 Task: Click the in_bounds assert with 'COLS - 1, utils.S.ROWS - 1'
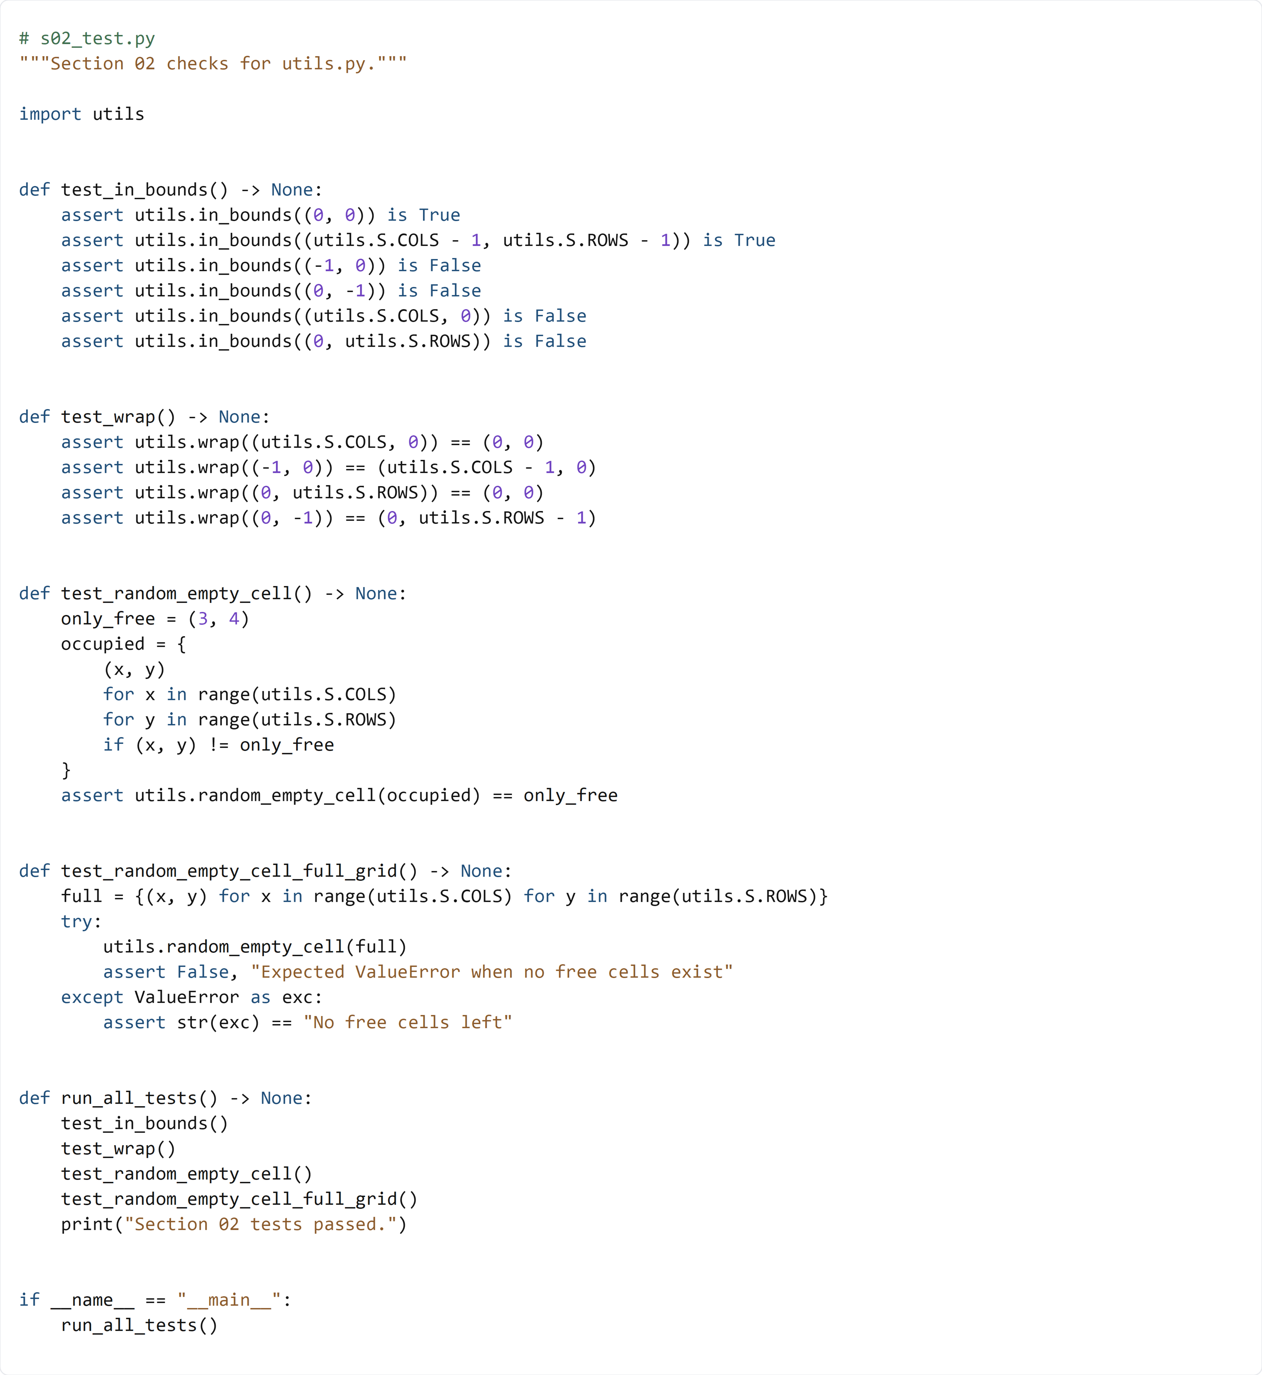pyautogui.click(x=418, y=241)
